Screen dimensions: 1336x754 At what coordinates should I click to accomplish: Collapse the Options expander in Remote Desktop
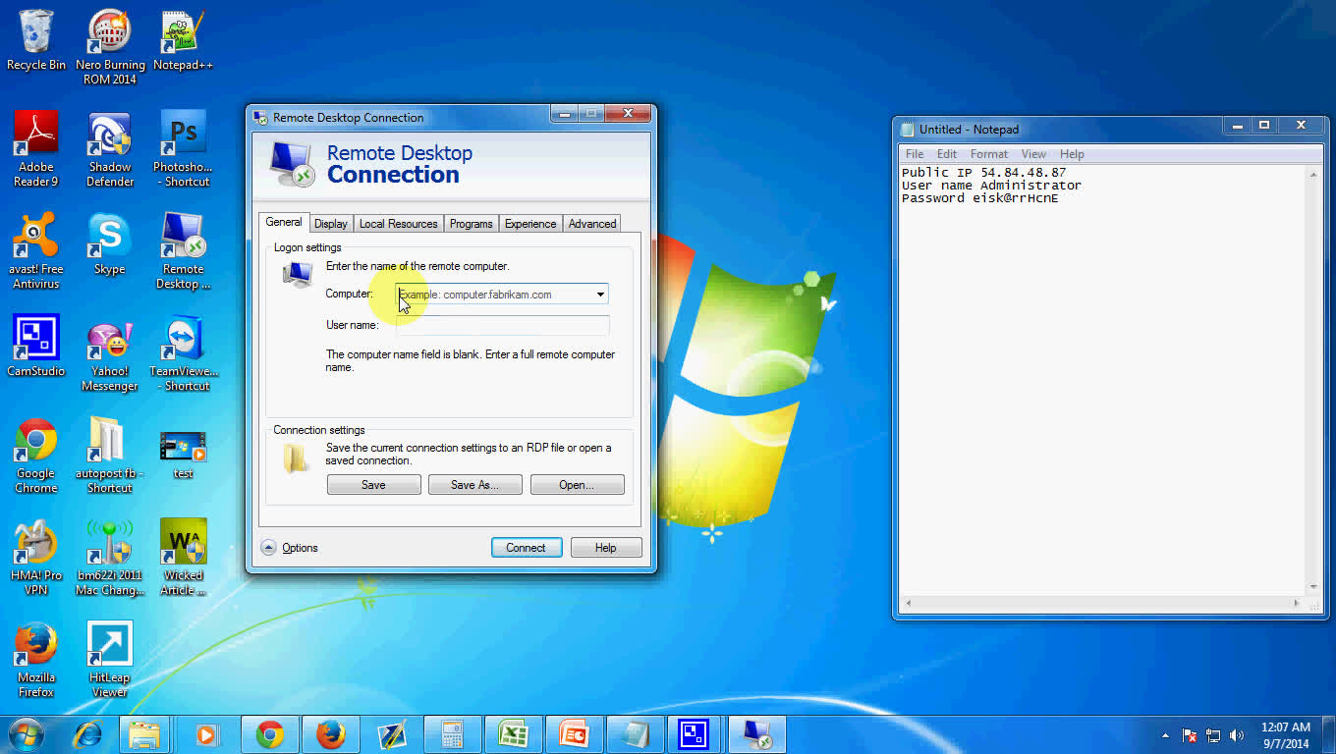(290, 548)
